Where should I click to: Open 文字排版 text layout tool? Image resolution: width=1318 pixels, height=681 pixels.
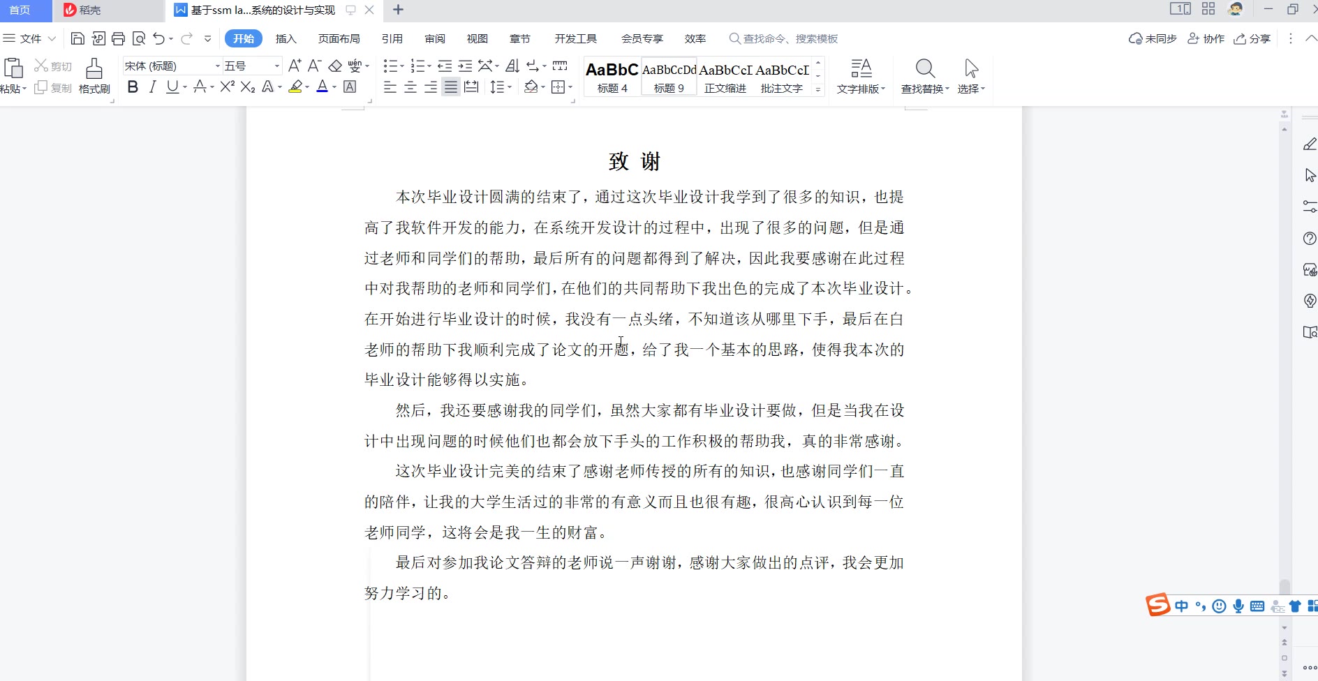(861, 76)
